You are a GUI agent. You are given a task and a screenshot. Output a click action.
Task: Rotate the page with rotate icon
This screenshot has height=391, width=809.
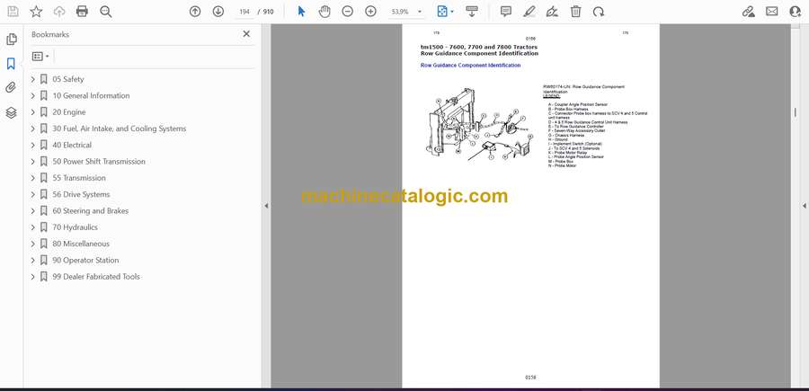[599, 12]
